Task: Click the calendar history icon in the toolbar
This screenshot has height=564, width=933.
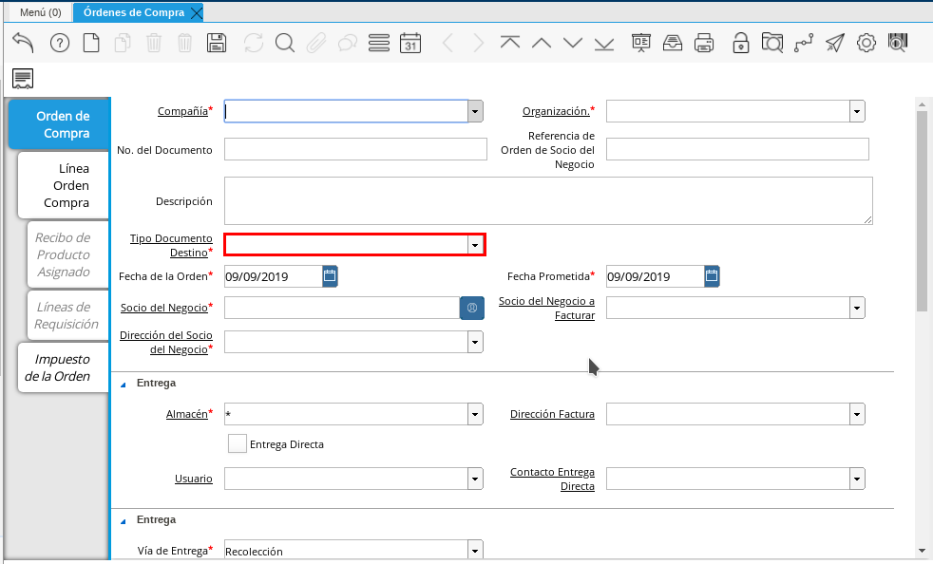Action: click(409, 43)
